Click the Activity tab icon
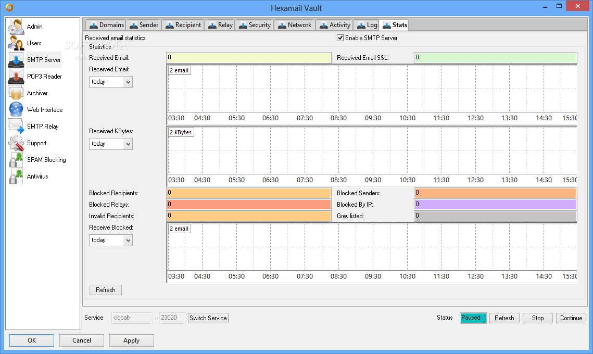 [324, 26]
